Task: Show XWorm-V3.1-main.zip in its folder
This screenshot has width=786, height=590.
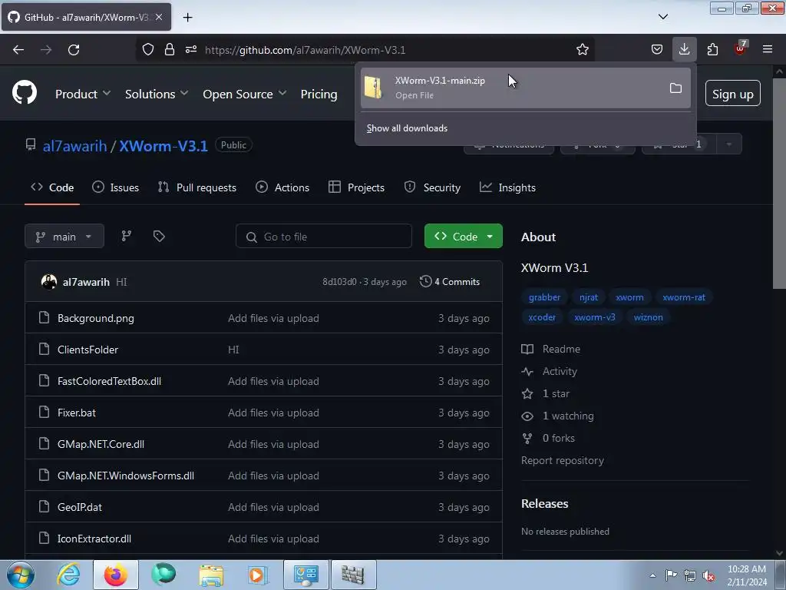Action: click(x=675, y=88)
